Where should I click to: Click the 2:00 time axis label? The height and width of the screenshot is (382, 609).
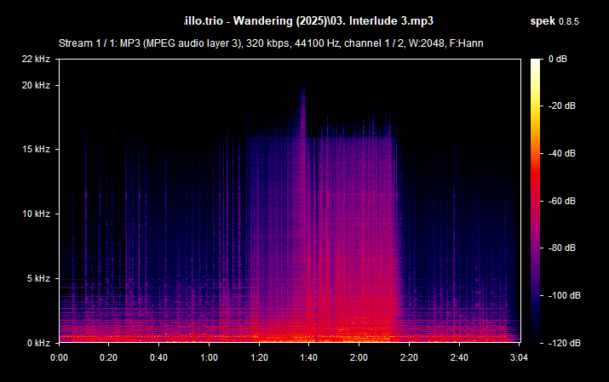pyautogui.click(x=359, y=357)
